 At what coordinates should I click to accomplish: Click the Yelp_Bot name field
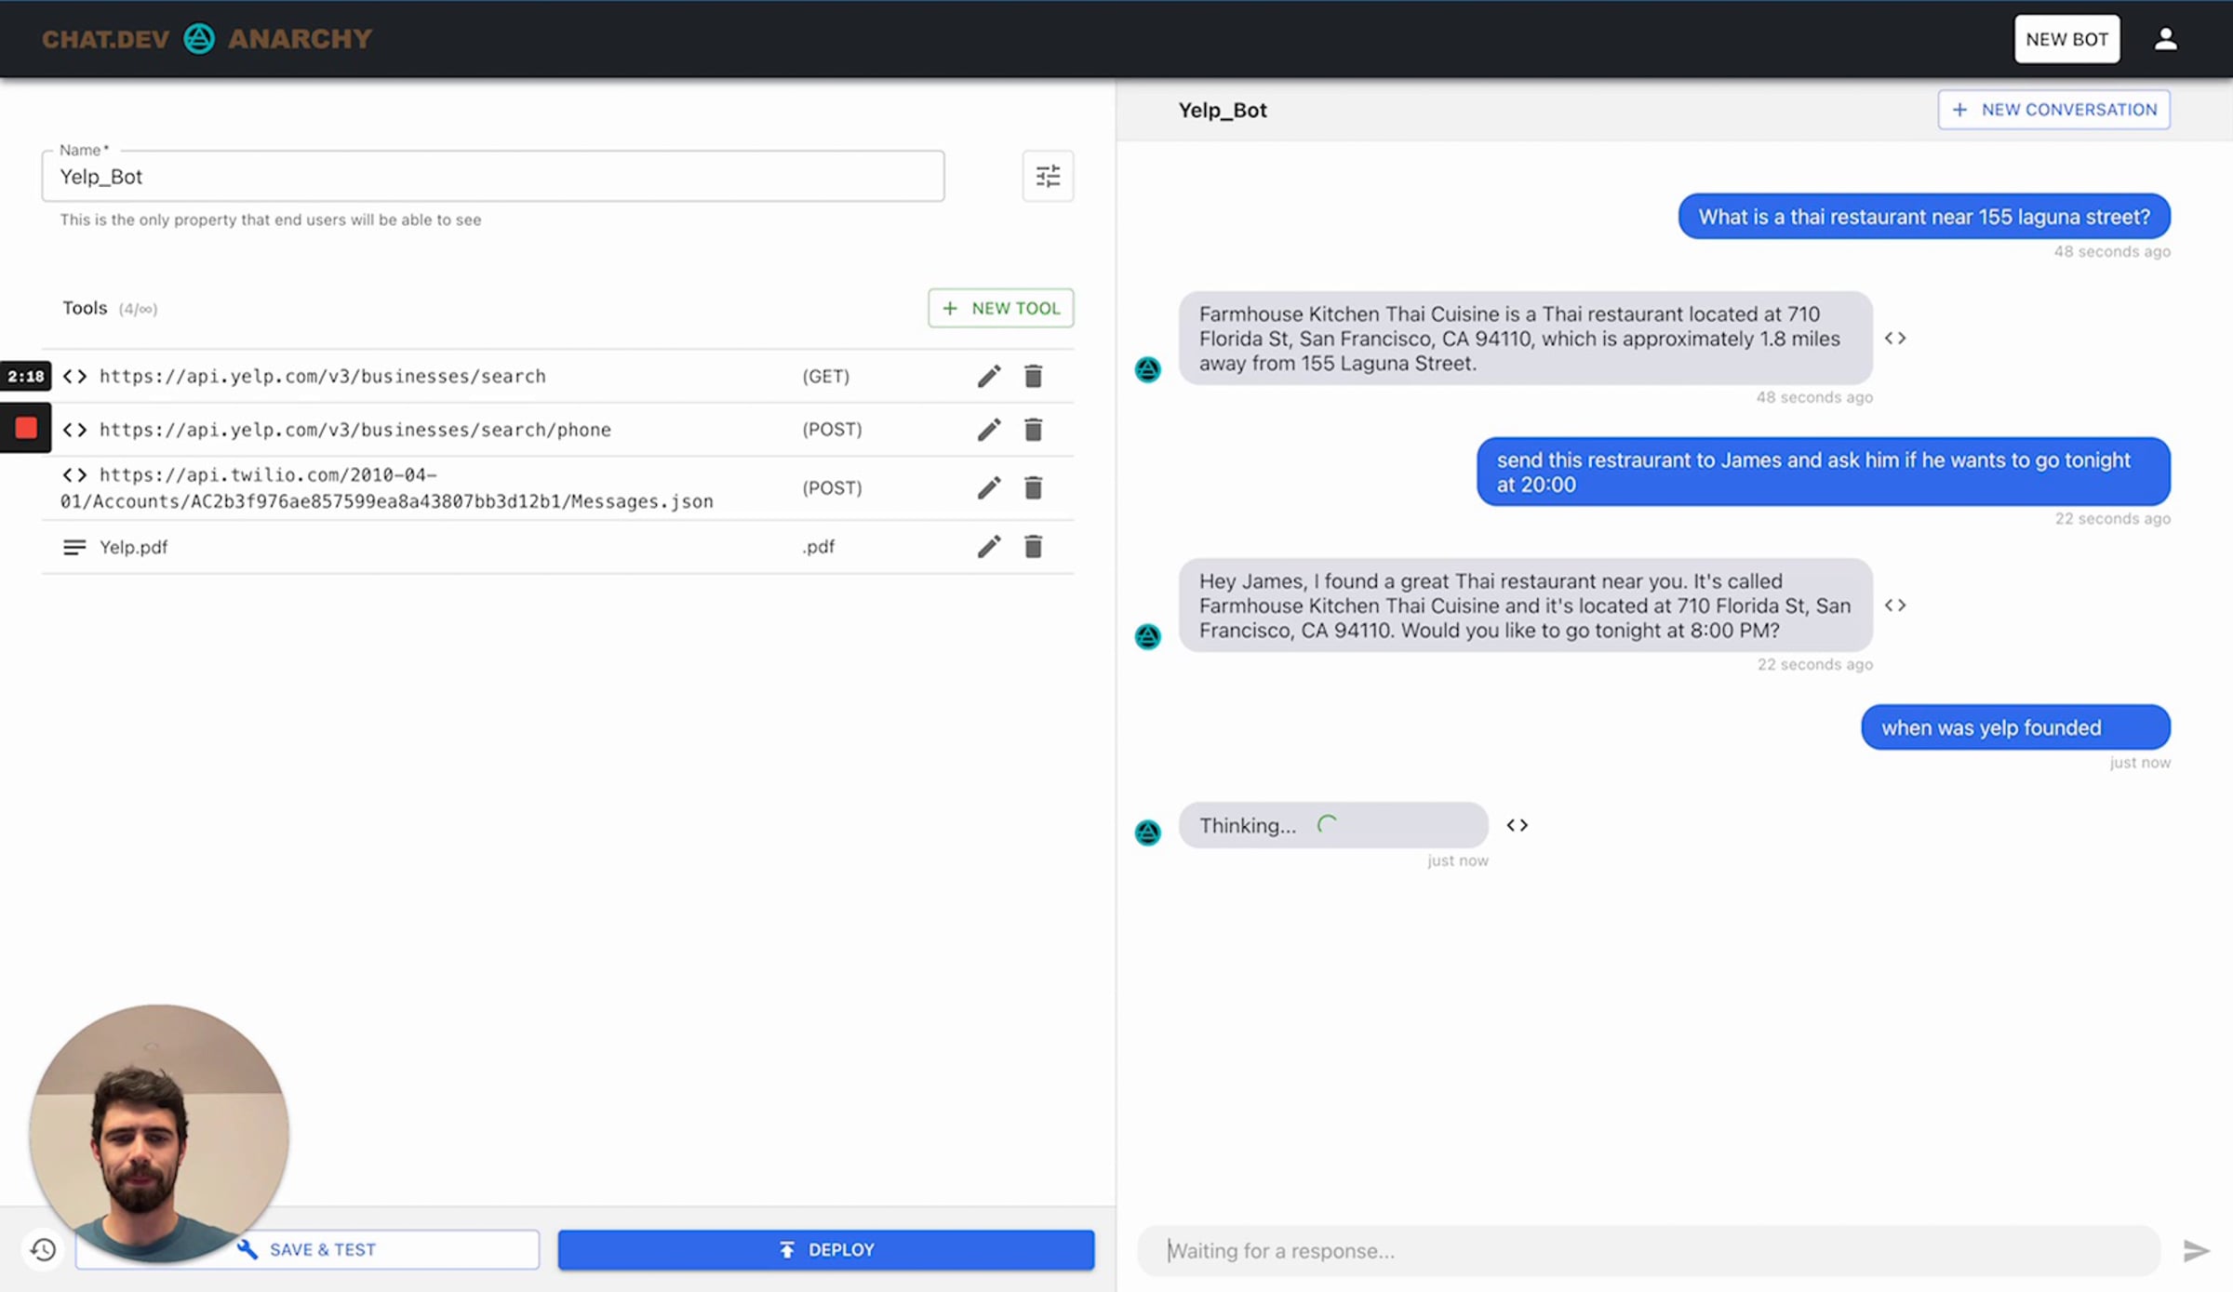click(492, 177)
